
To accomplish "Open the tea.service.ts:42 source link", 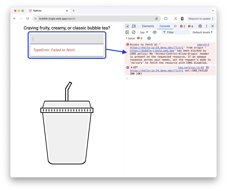I will pyautogui.click(x=191, y=68).
